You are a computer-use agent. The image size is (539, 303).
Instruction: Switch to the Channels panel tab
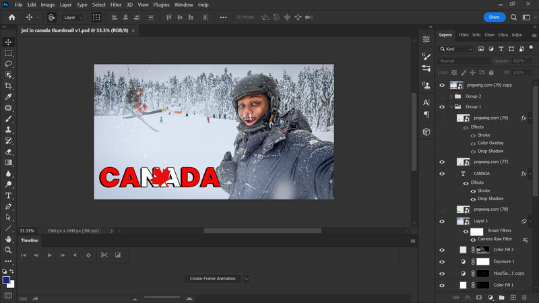click(x=490, y=34)
